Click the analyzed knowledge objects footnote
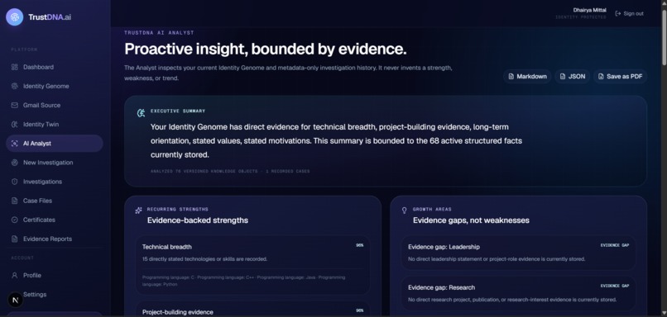The width and height of the screenshot is (667, 317). click(230, 172)
